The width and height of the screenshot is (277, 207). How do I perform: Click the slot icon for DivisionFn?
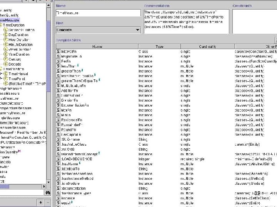click(58, 100)
